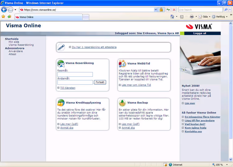Click Add to Favorites star-plus icon

click(x=9, y=16)
